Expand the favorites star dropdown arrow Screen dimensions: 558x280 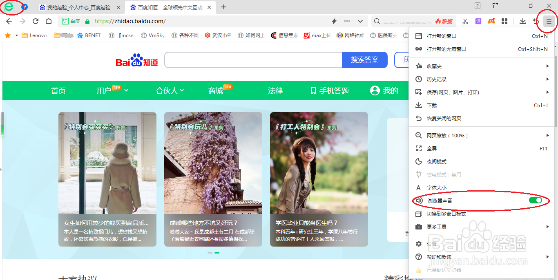pyautogui.click(x=17, y=35)
